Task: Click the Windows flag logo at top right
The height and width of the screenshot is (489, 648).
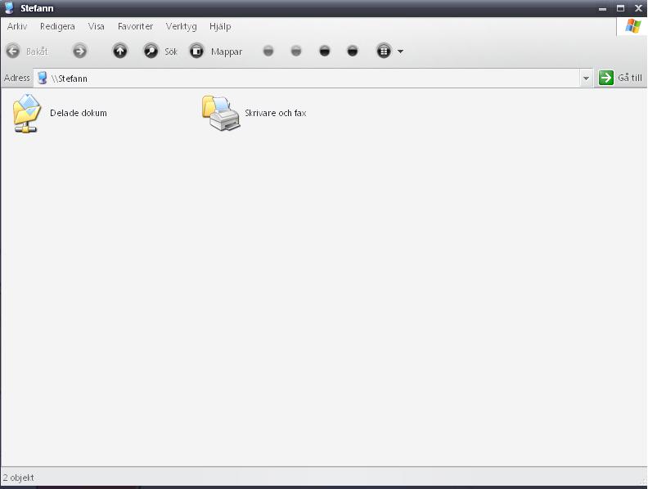Action: (x=632, y=26)
